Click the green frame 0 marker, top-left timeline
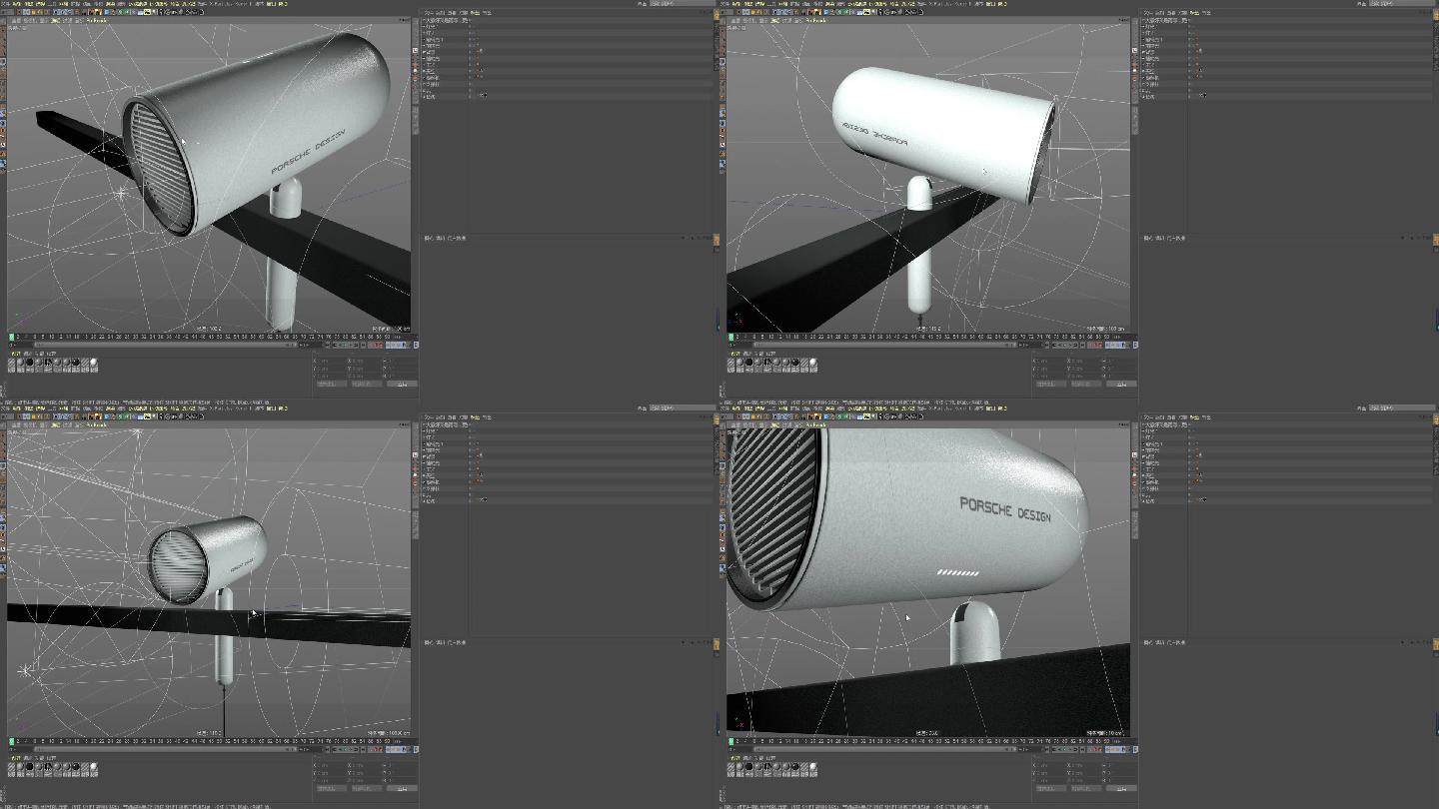This screenshot has height=809, width=1439. [11, 337]
